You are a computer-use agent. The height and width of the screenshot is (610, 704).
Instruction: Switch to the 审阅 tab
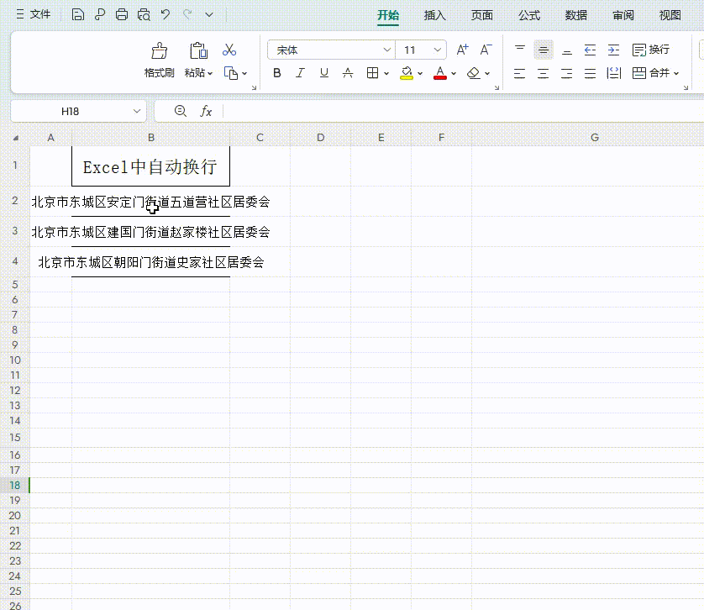[623, 16]
